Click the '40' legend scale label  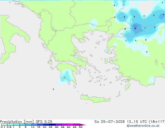69,127
